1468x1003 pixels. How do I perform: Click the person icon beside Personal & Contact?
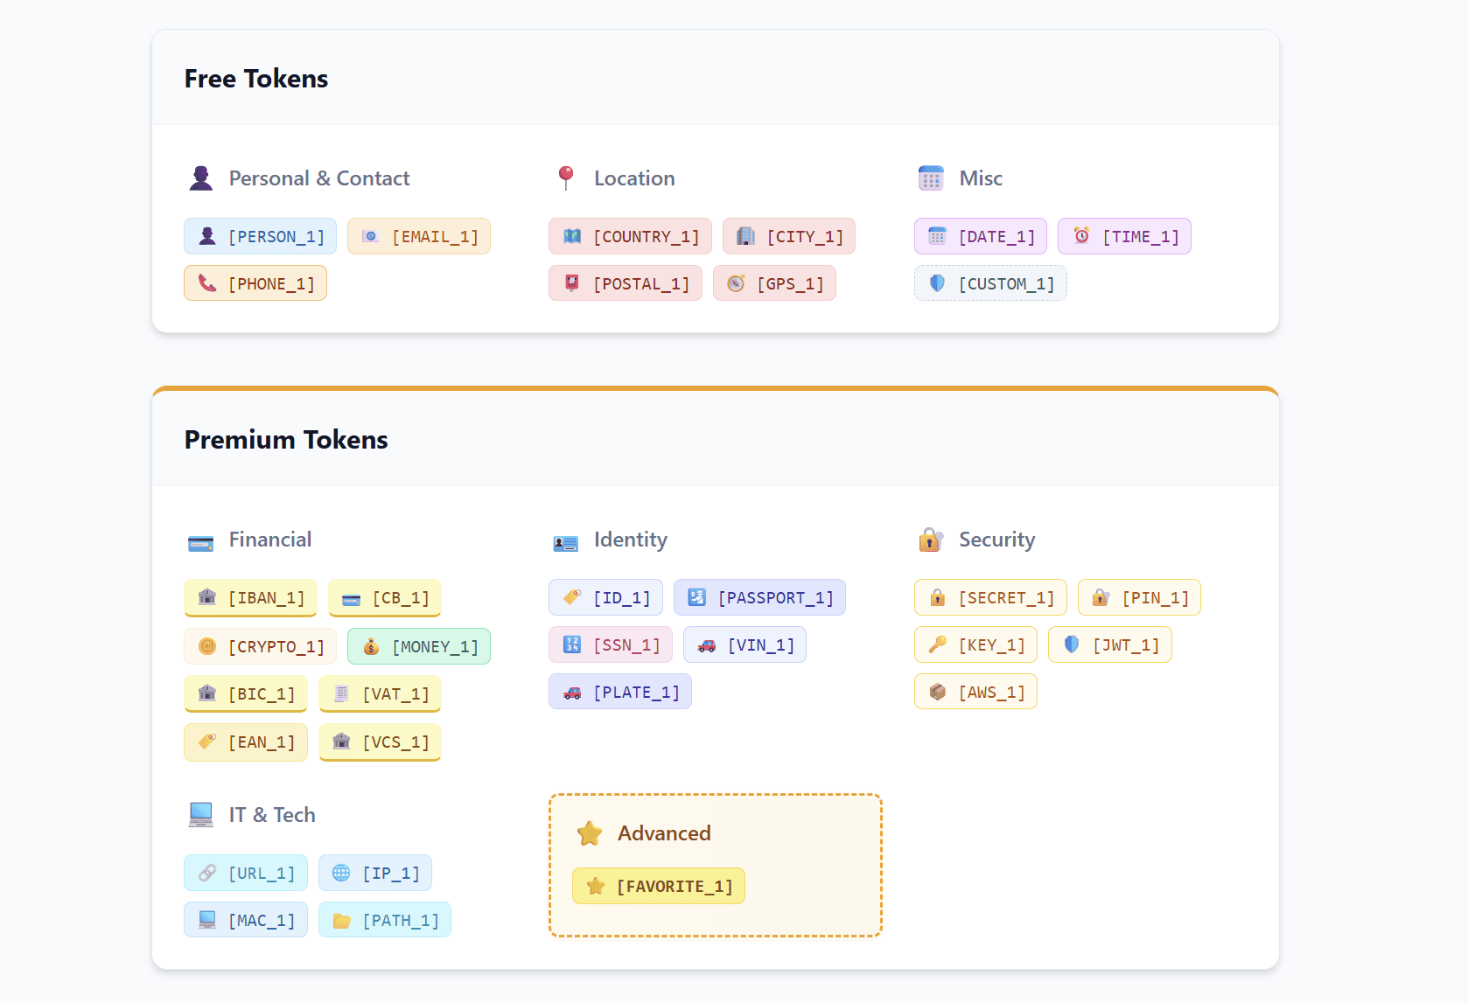pos(200,178)
